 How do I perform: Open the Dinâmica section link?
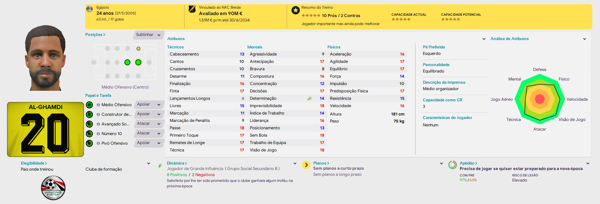(177, 163)
